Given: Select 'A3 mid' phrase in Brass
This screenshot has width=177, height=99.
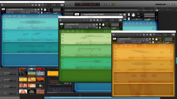Looking at the screenshot, I should coord(147,70).
